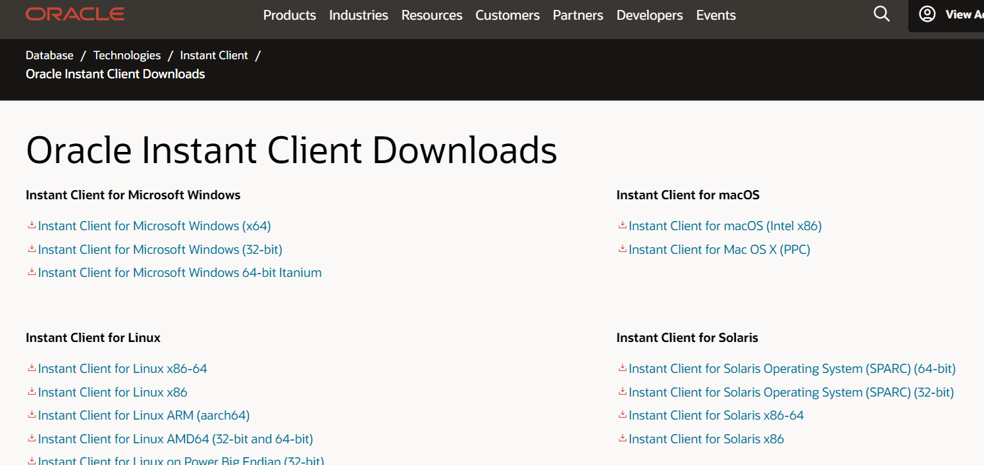Image resolution: width=984 pixels, height=465 pixels.
Task: Go to Database breadcrumb
Action: pyautogui.click(x=49, y=55)
